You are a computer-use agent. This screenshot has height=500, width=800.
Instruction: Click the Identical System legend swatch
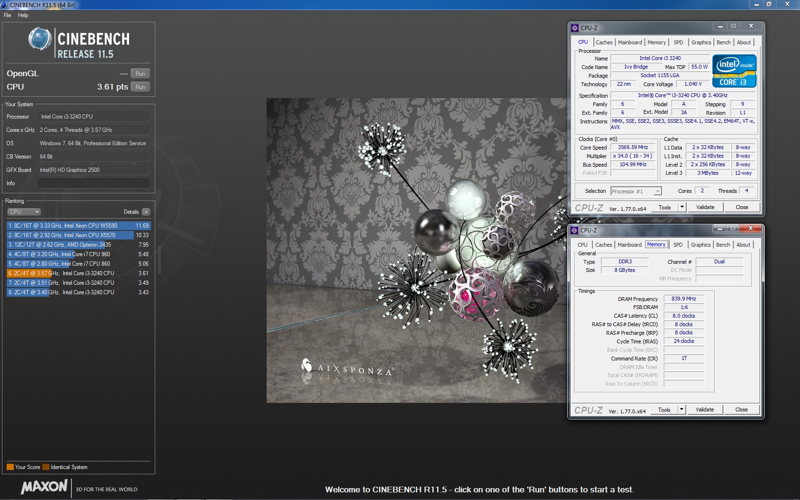click(x=46, y=467)
